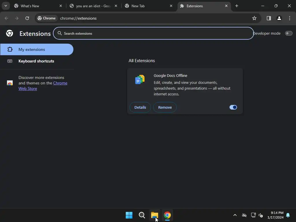Open the network tray icon
The image size is (296, 222).
[x=253, y=215]
